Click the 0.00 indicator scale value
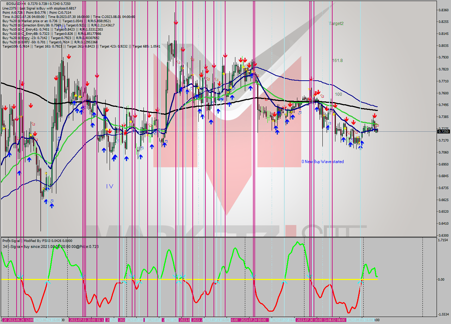The height and width of the screenshot is (324, 451). 441,280
